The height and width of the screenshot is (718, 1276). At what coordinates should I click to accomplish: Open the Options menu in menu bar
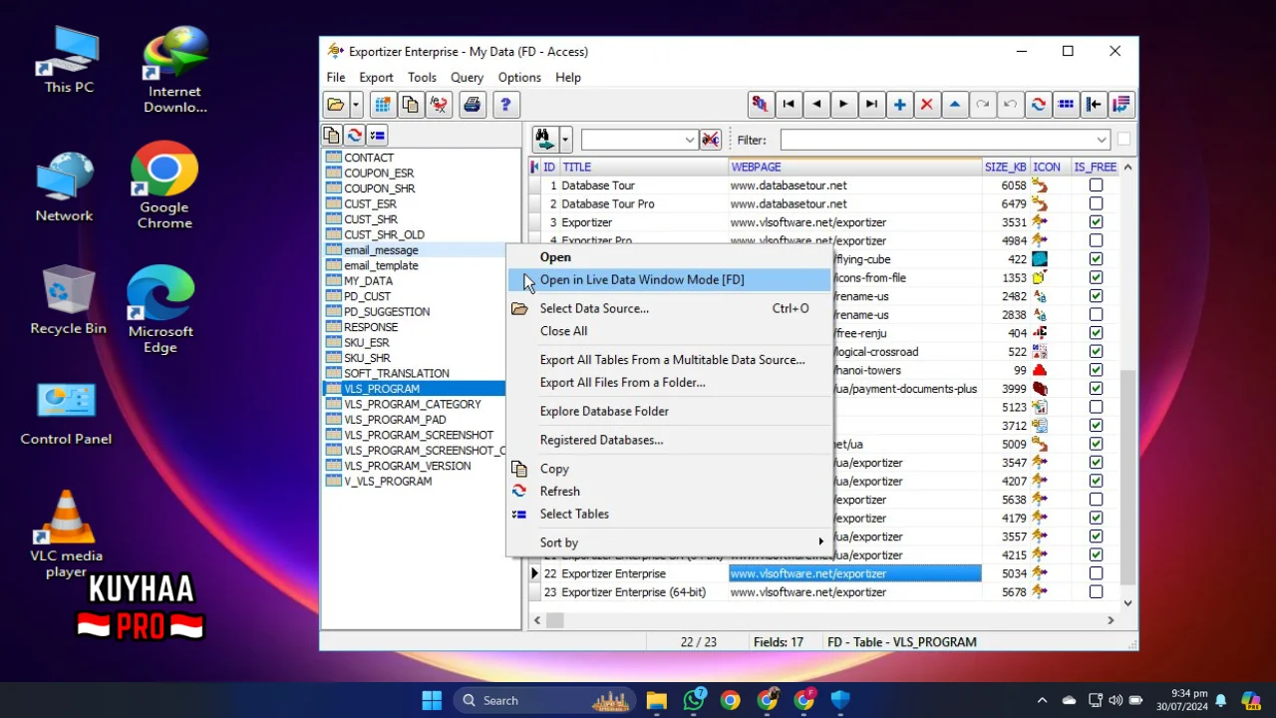pyautogui.click(x=519, y=77)
